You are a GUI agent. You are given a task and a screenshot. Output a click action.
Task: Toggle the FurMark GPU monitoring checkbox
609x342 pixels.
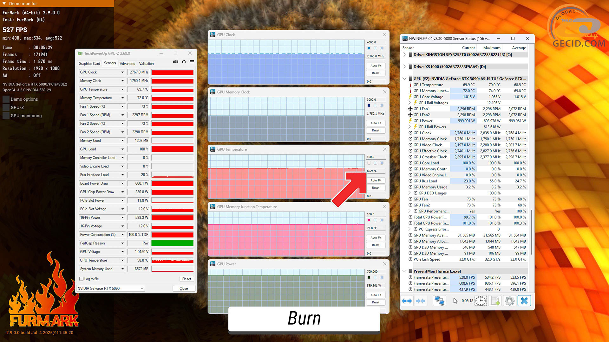[6, 116]
